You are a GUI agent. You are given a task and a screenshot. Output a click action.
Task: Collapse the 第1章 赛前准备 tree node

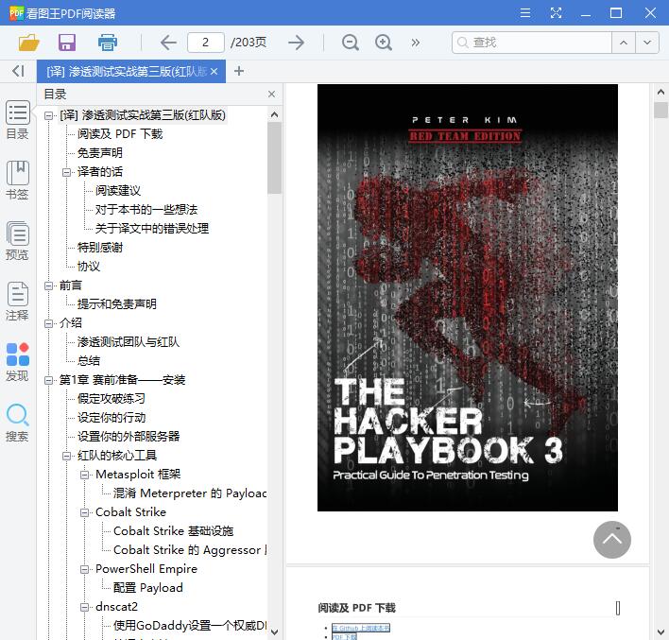coord(48,380)
